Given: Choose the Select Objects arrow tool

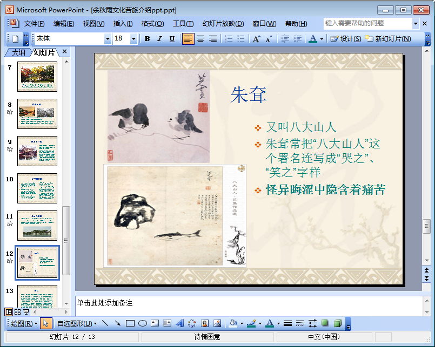Looking at the screenshot, I should [x=46, y=323].
